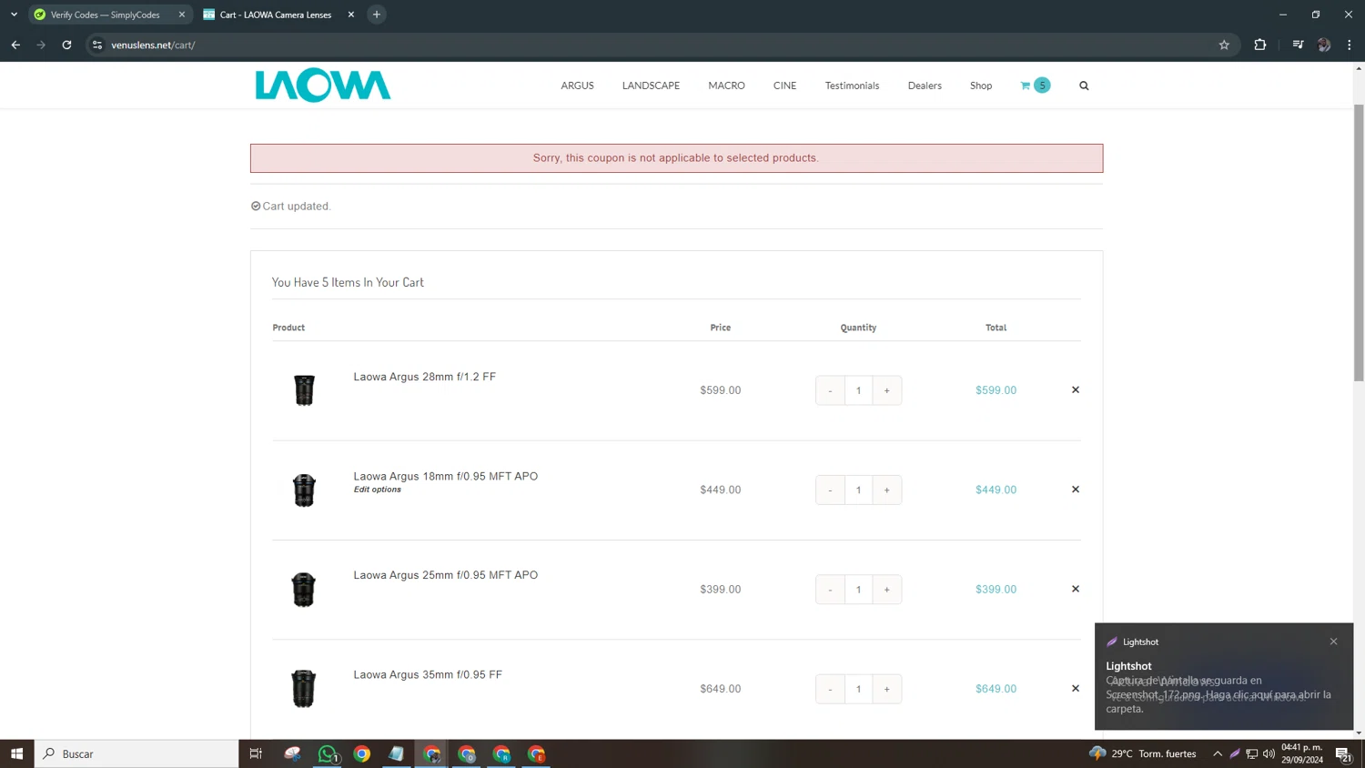Open Chrome's three-dot menu
1365x768 pixels.
pyautogui.click(x=1350, y=45)
